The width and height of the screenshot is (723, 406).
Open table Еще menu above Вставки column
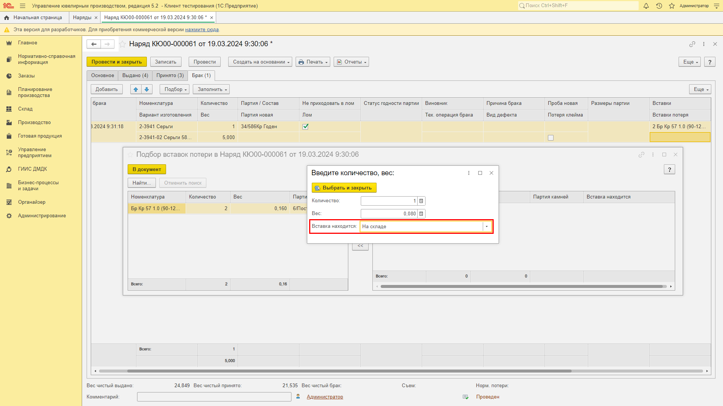point(700,89)
